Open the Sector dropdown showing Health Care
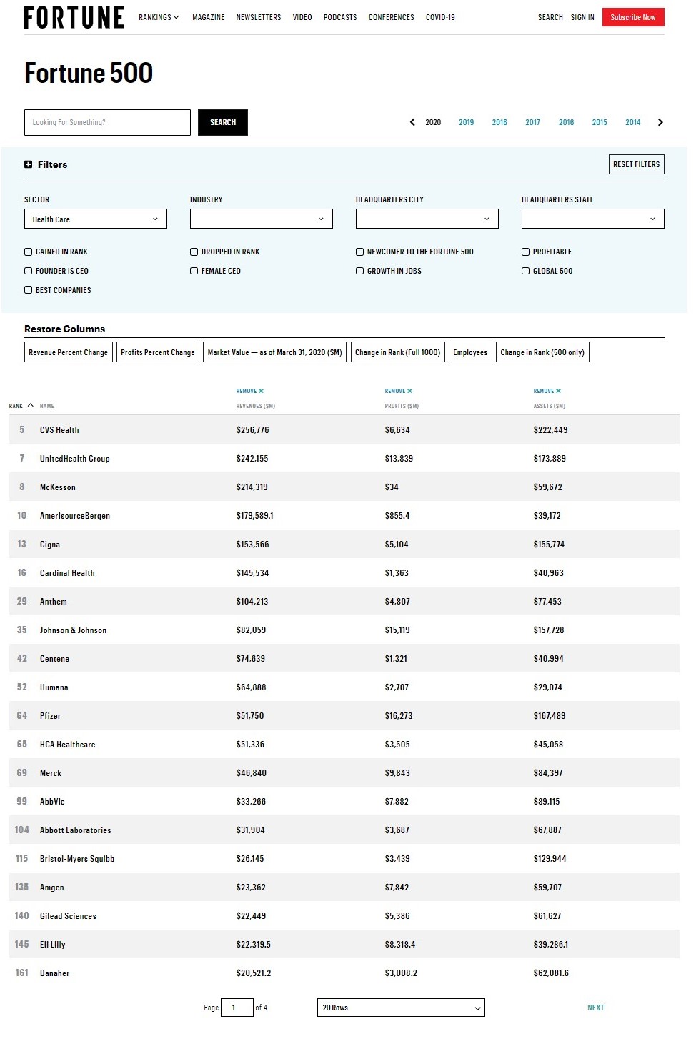 pyautogui.click(x=96, y=219)
